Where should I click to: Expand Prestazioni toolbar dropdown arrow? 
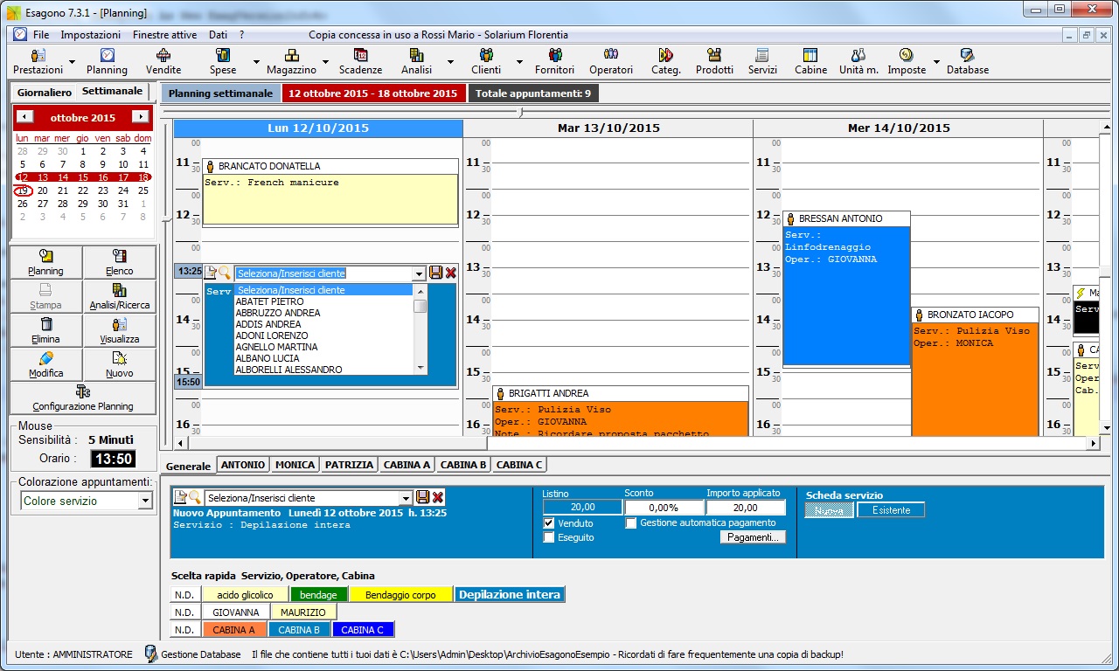72,62
